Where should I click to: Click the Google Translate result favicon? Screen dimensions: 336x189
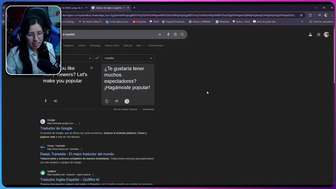click(43, 122)
